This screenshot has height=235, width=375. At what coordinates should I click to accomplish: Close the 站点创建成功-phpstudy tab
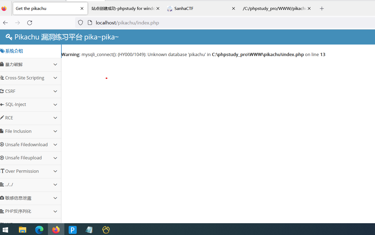coord(158,9)
